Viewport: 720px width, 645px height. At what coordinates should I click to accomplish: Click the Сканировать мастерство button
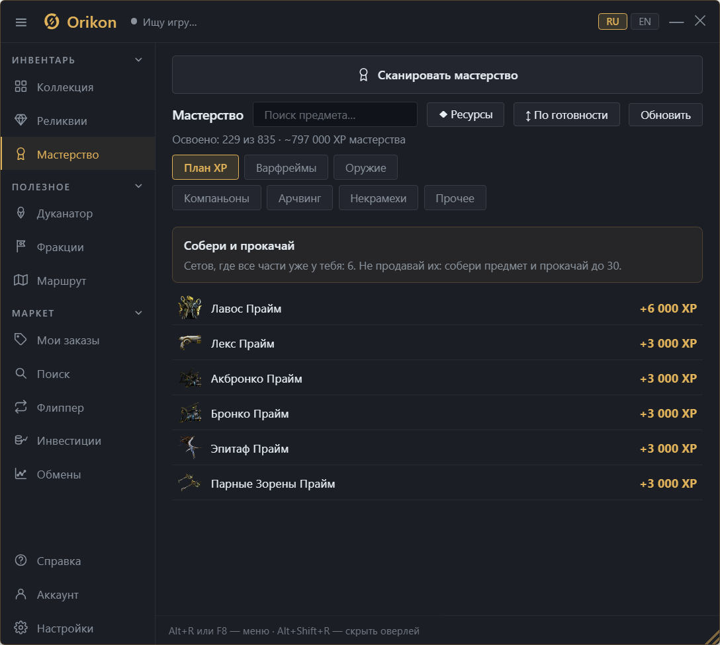pos(437,75)
